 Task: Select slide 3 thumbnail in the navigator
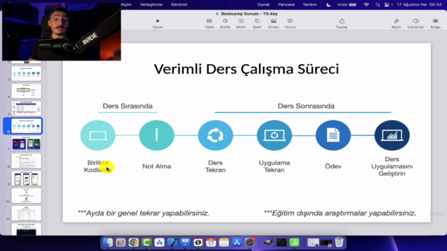pyautogui.click(x=27, y=73)
